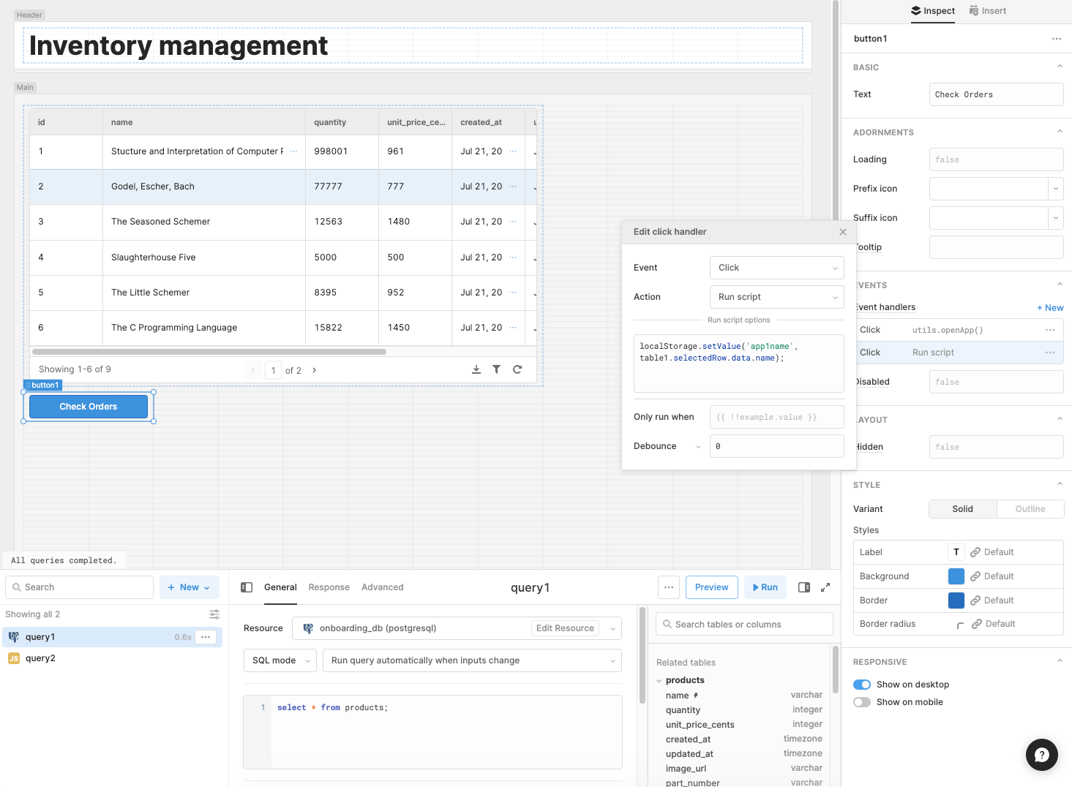The height and width of the screenshot is (787, 1072).
Task: Open options for utils.openApp() handler
Action: coord(1050,330)
